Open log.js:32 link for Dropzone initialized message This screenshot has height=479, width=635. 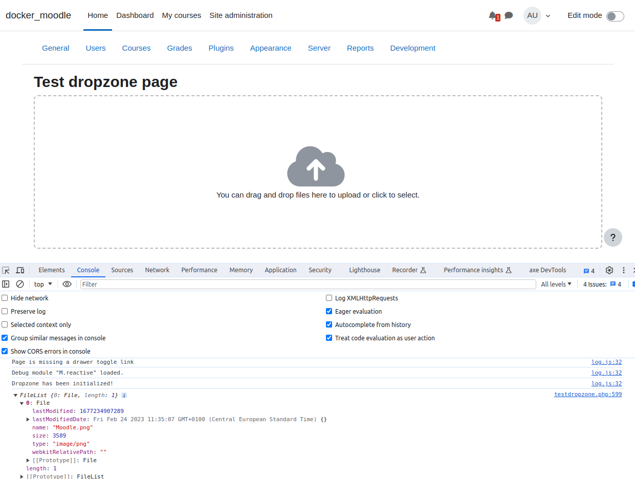pyautogui.click(x=607, y=383)
